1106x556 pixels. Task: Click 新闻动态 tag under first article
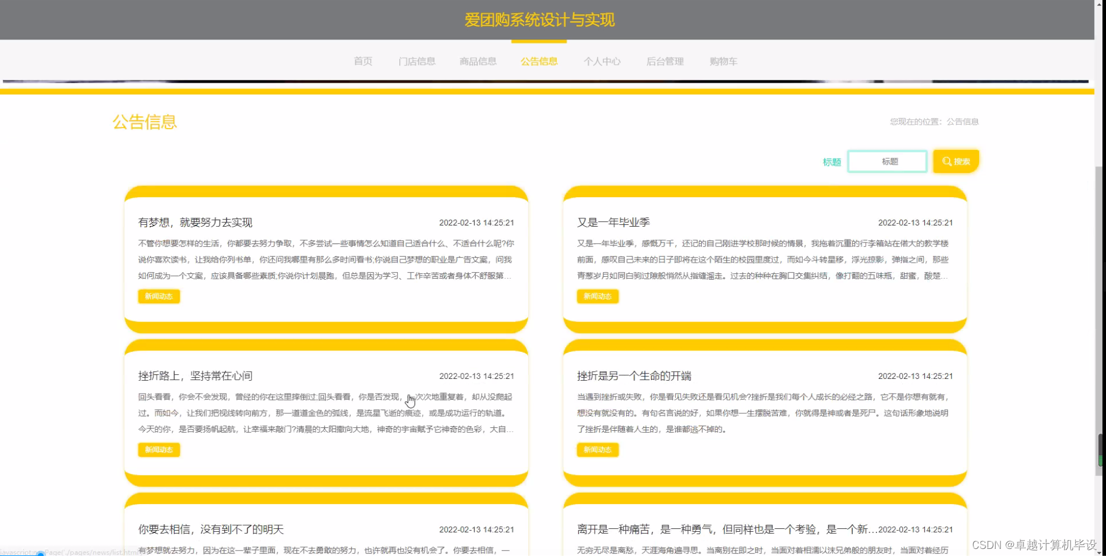[159, 296]
